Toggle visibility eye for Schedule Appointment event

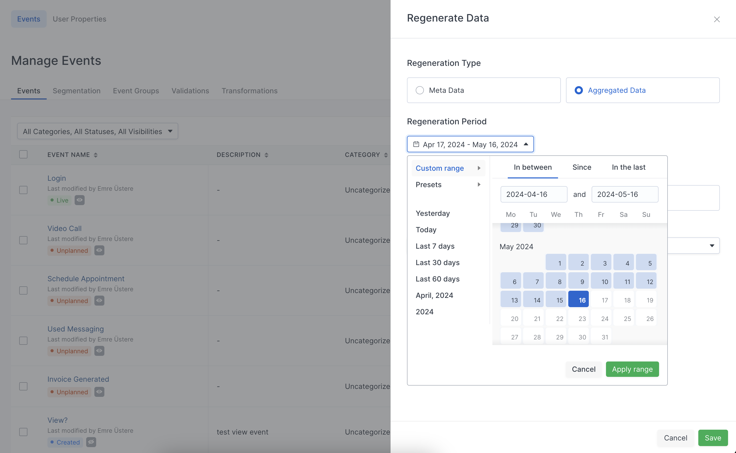(99, 300)
